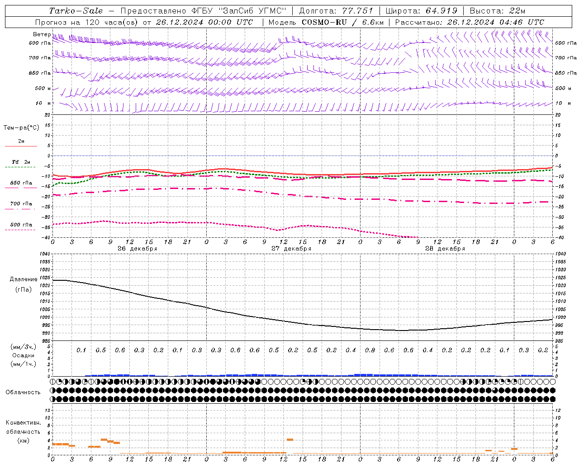Screen dimensions: 579x463
Task: Click the Прогноз на 120 часа(ов) text
Action: coord(88,22)
